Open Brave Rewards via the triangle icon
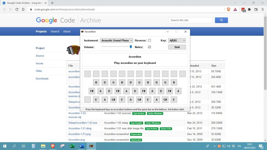Image resolution: width=267 pixels, height=150 pixels. point(235,9)
